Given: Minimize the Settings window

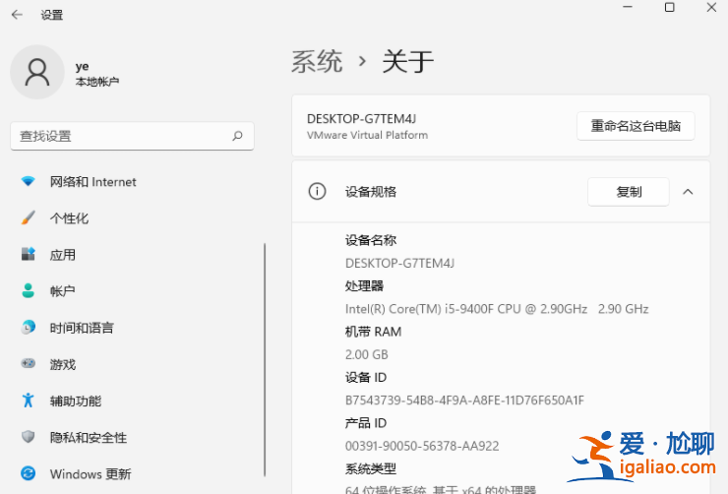Looking at the screenshot, I should pyautogui.click(x=628, y=7).
